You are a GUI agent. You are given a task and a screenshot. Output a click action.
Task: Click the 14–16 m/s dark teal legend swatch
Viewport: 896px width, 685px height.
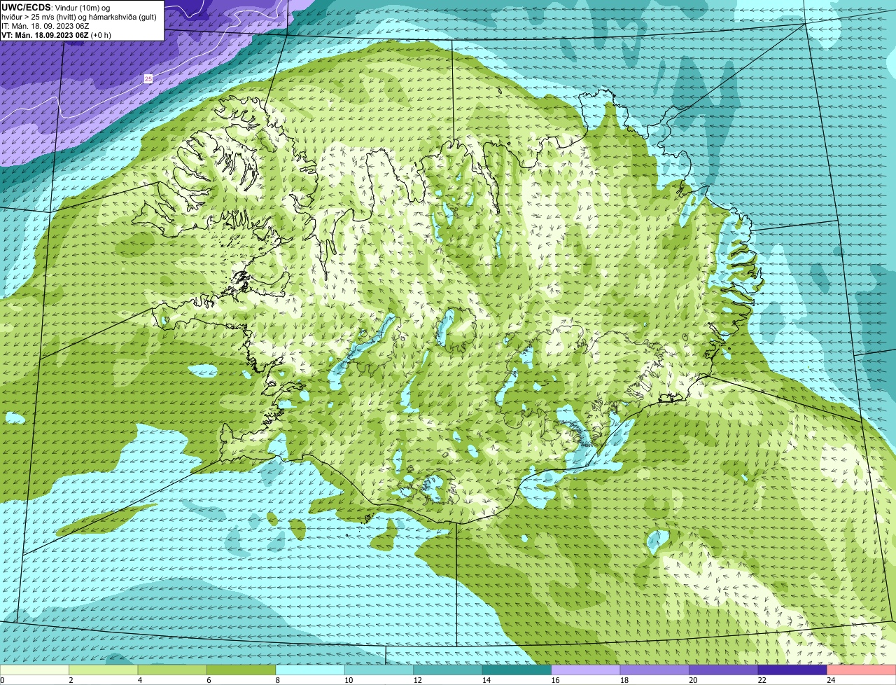click(517, 670)
